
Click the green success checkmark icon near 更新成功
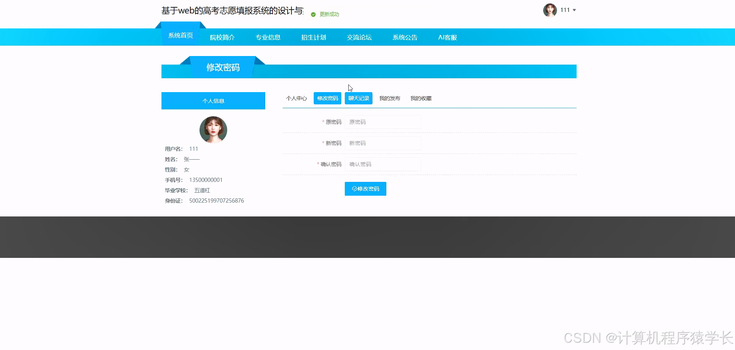(313, 15)
